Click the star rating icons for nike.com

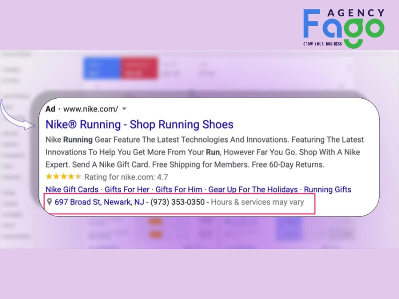[x=63, y=176]
